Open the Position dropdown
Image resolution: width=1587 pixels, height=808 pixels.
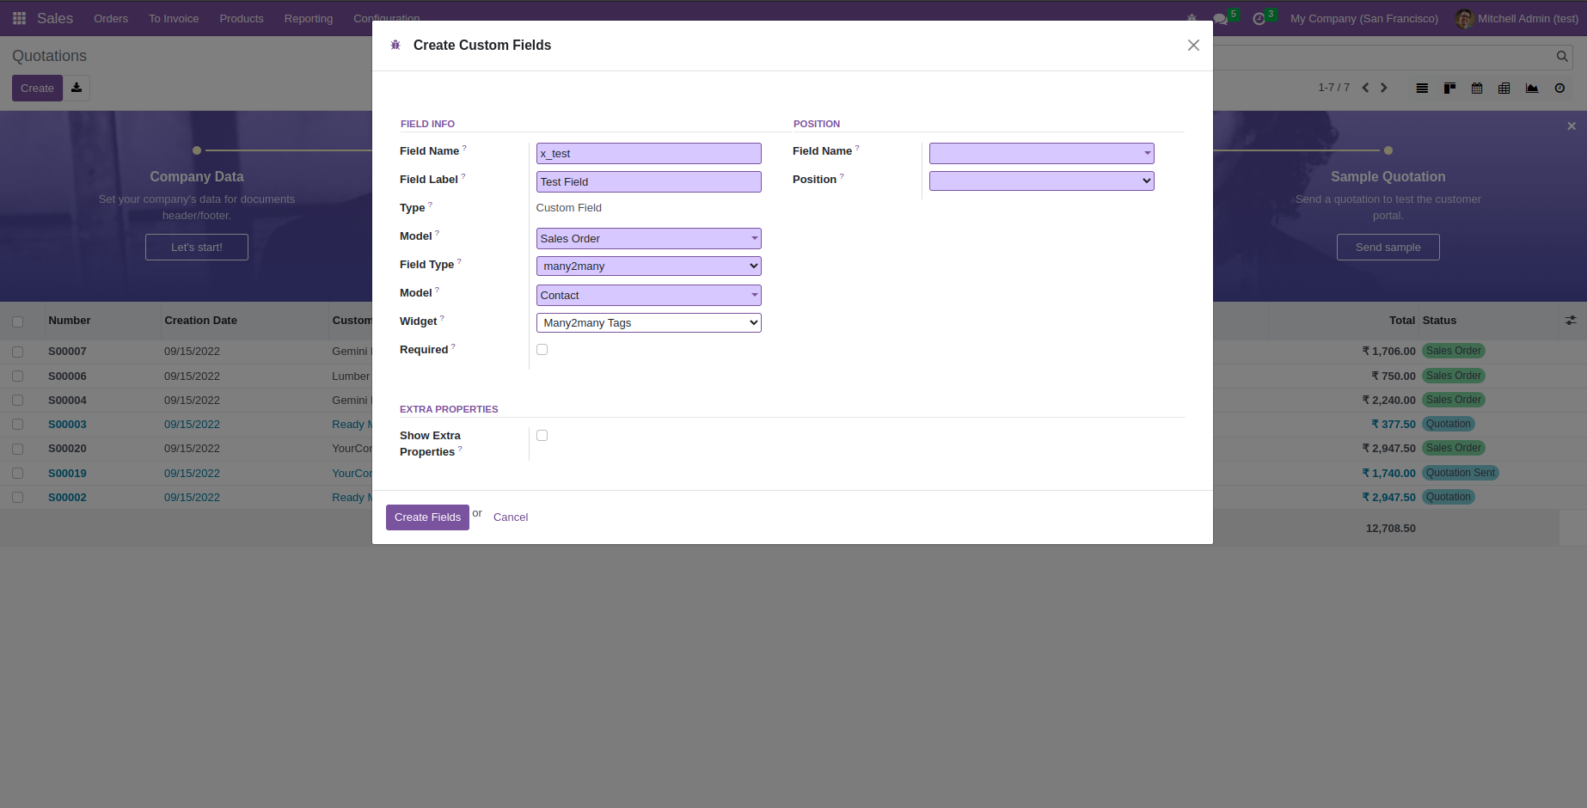(x=1041, y=181)
